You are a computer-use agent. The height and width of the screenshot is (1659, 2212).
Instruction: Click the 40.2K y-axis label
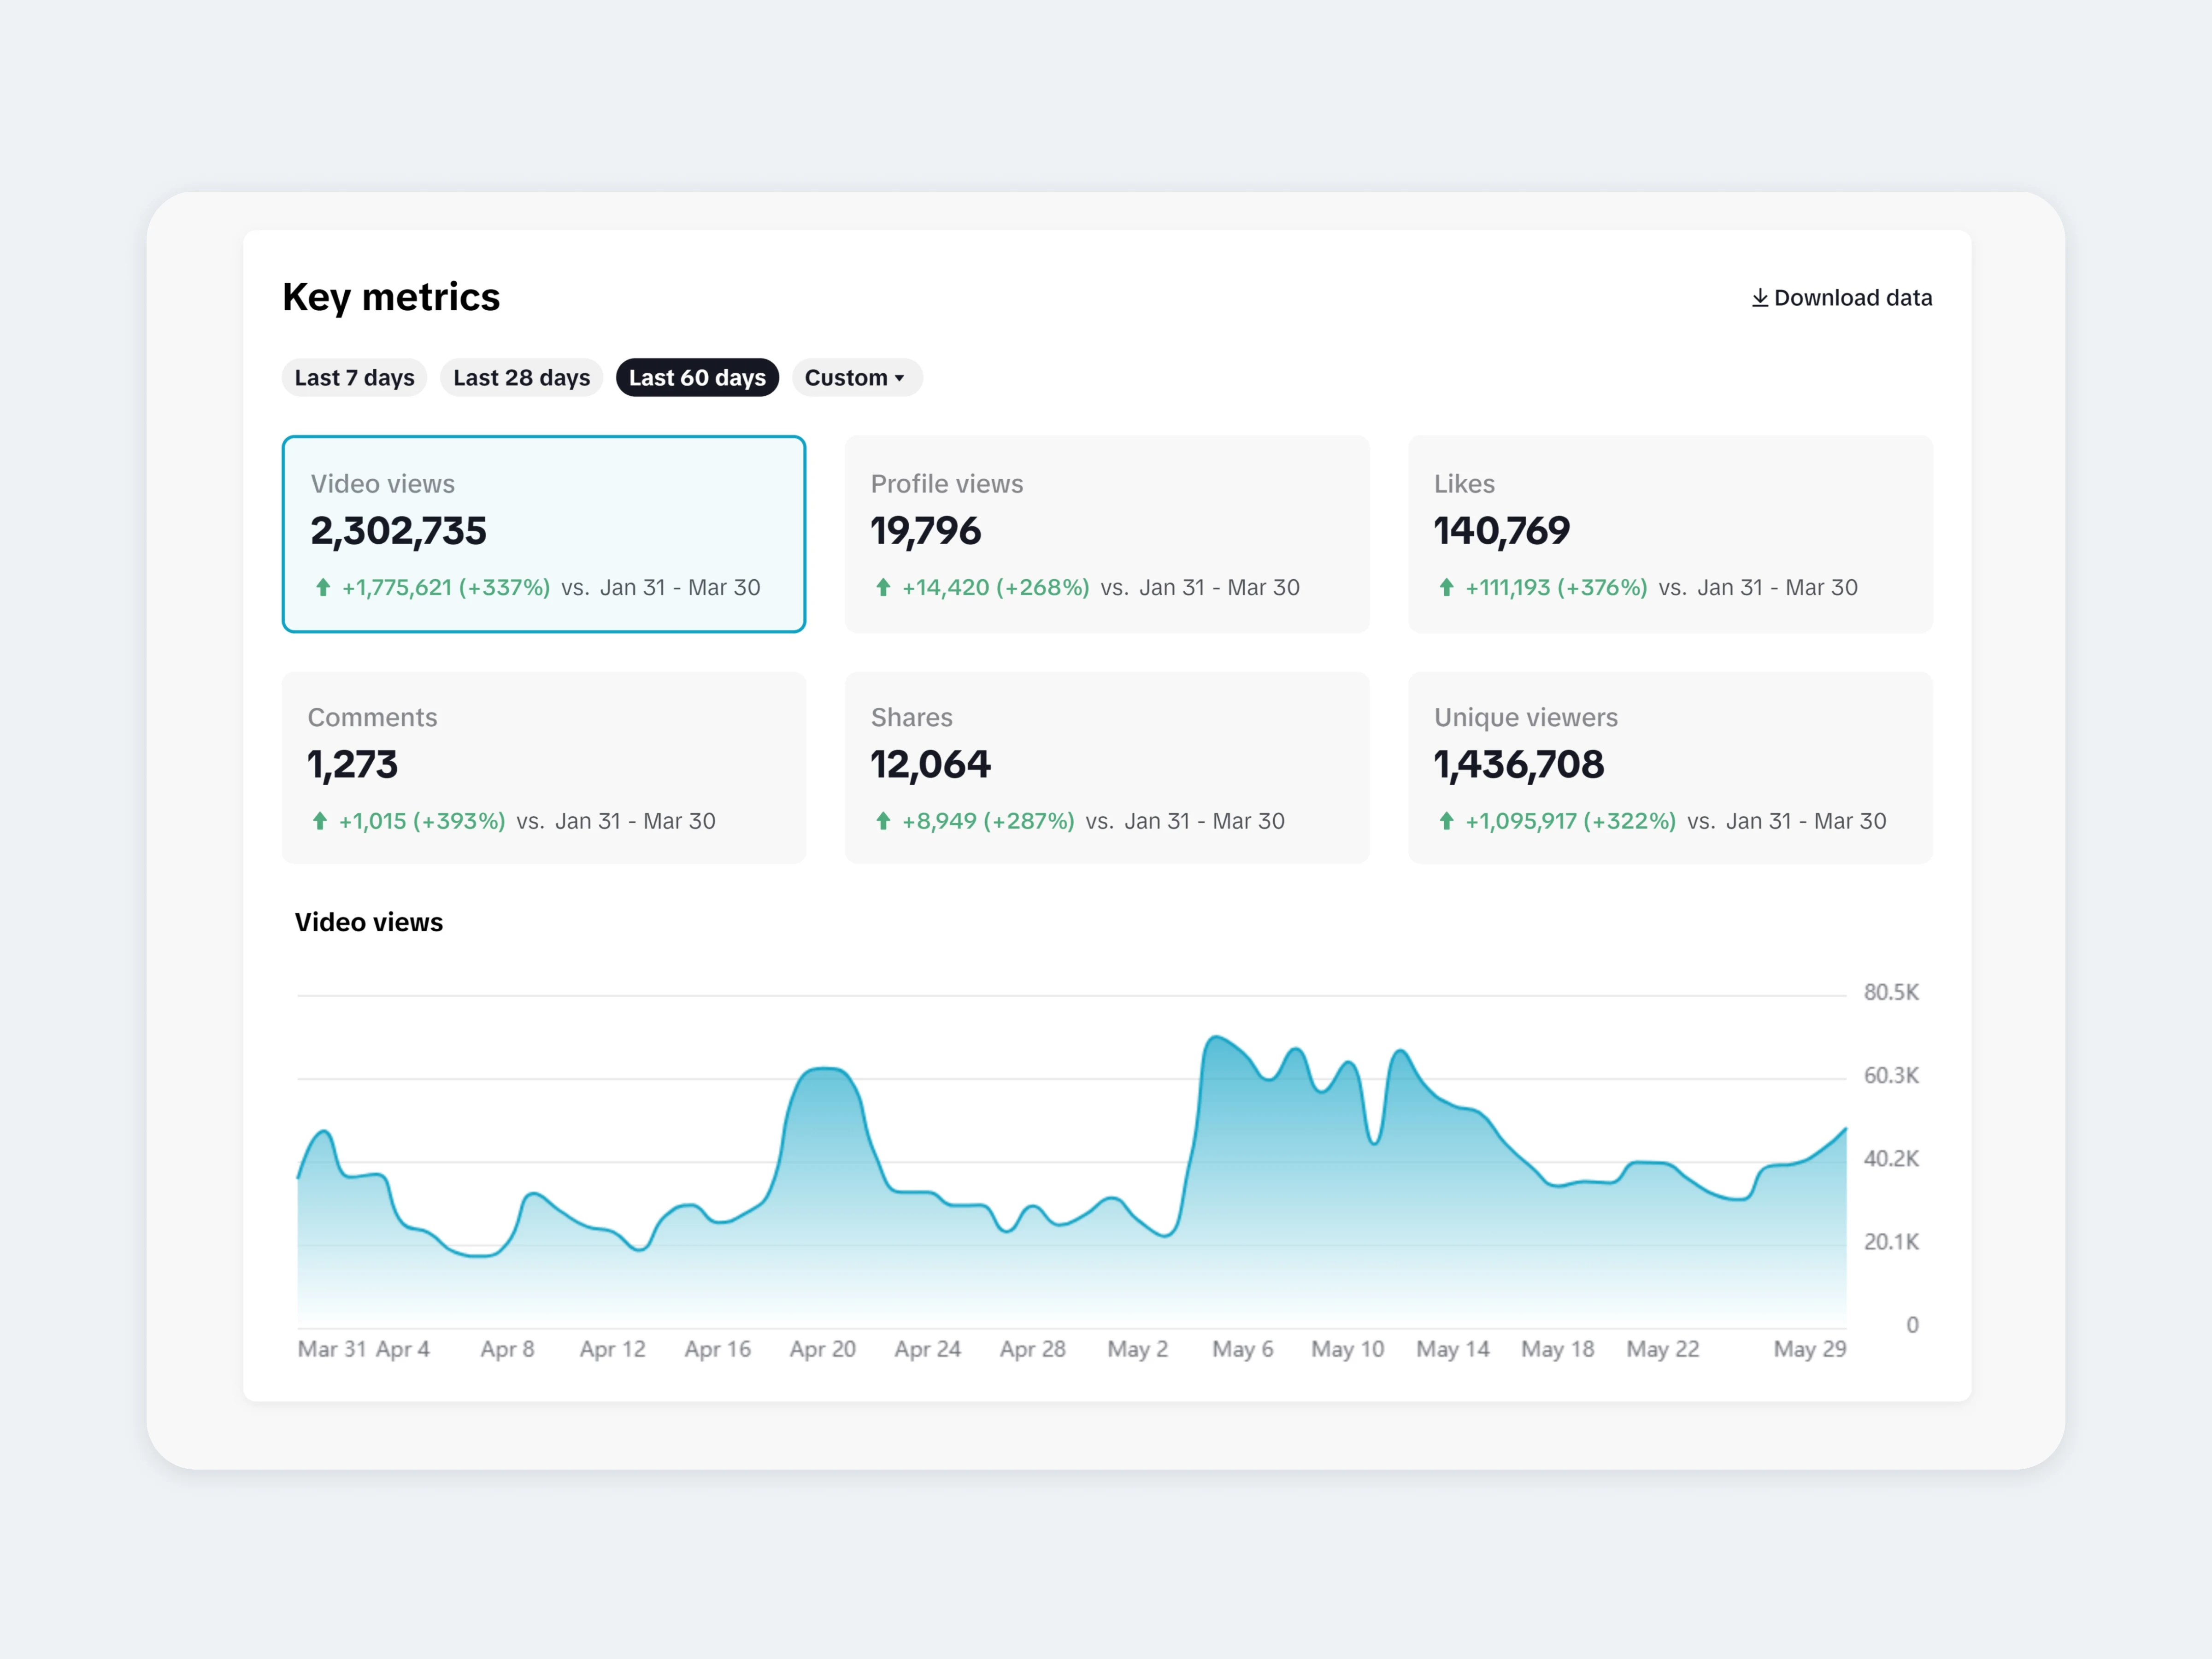[1891, 1159]
